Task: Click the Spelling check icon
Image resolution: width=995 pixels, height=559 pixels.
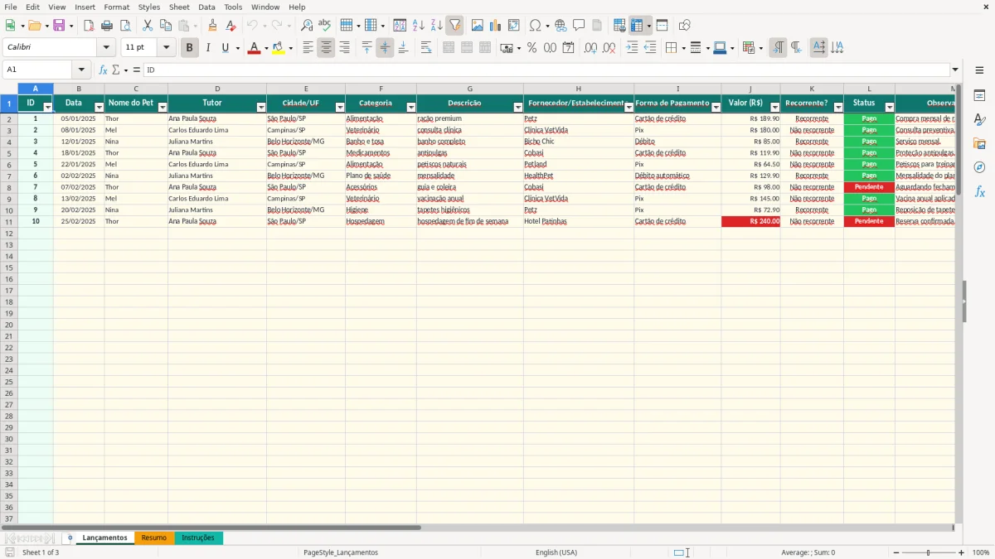Action: coord(325,26)
